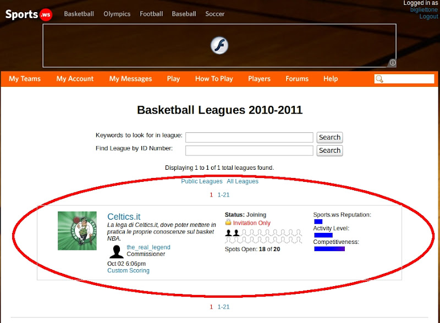
Task: Click the magnifier icon in site search
Action: click(380, 79)
